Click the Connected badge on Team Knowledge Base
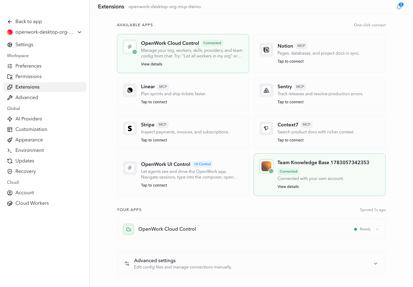Screen dimensions: 413x287 point(288,171)
